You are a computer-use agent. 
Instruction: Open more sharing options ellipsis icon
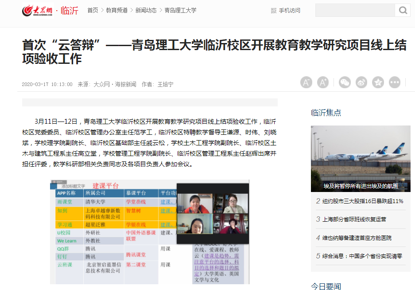click(x=395, y=82)
